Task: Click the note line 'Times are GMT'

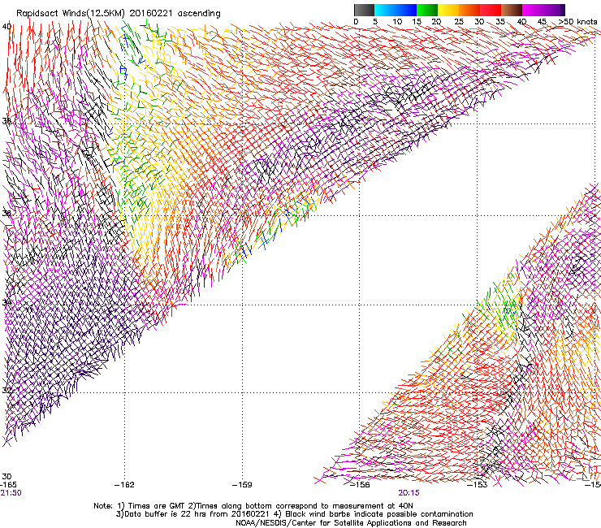Action: click(155, 506)
